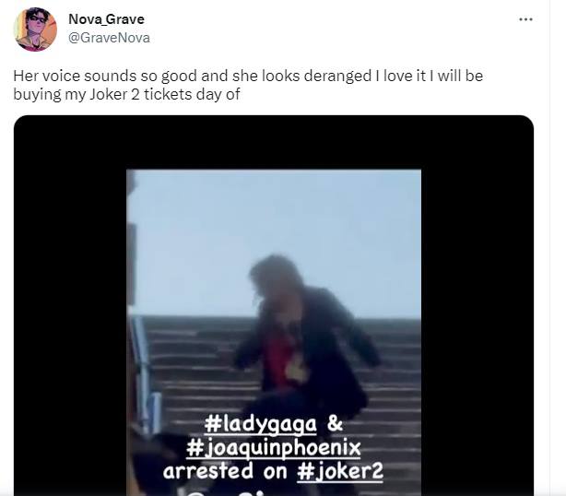
Task: Click the blue sky area of the video
Action: 275,231
